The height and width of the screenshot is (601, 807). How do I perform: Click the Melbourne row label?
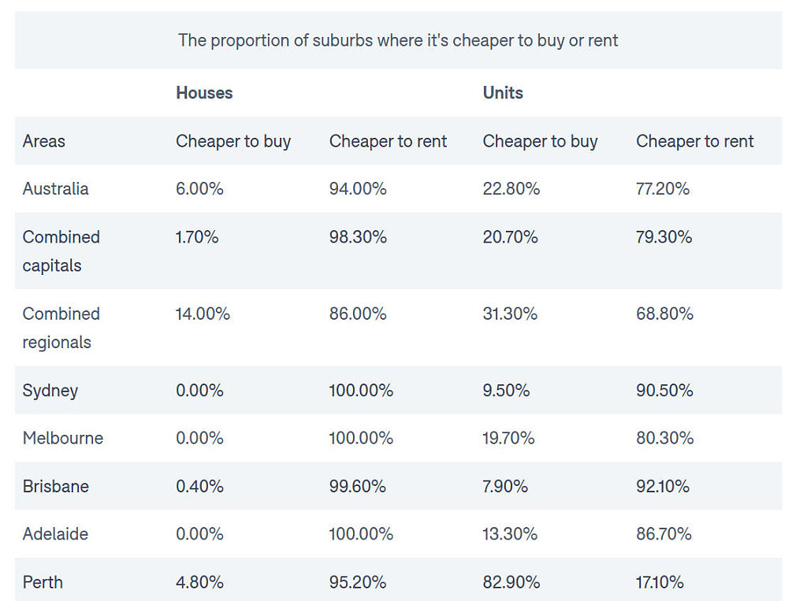tap(63, 438)
